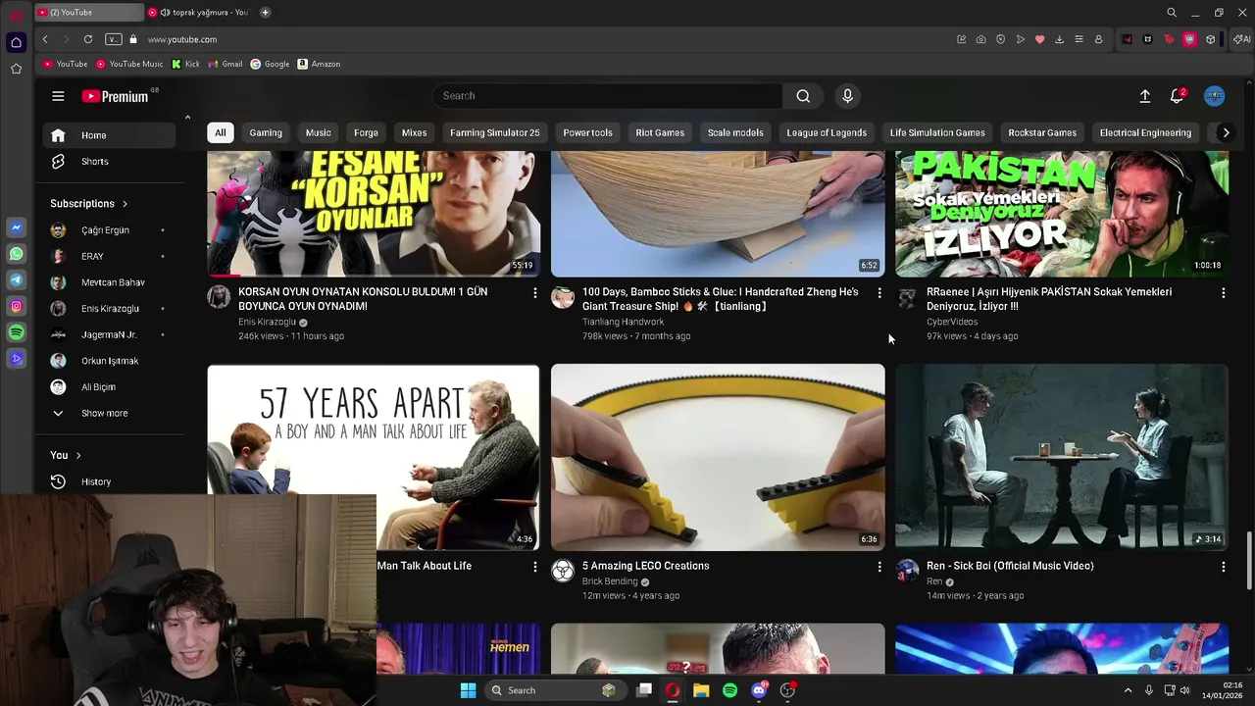Open Opera easy setup sliders icon
1255x706 pixels.
[x=1079, y=39]
